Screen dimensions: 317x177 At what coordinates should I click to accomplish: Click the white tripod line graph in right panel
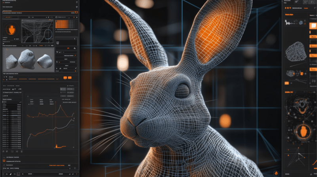click(x=299, y=157)
